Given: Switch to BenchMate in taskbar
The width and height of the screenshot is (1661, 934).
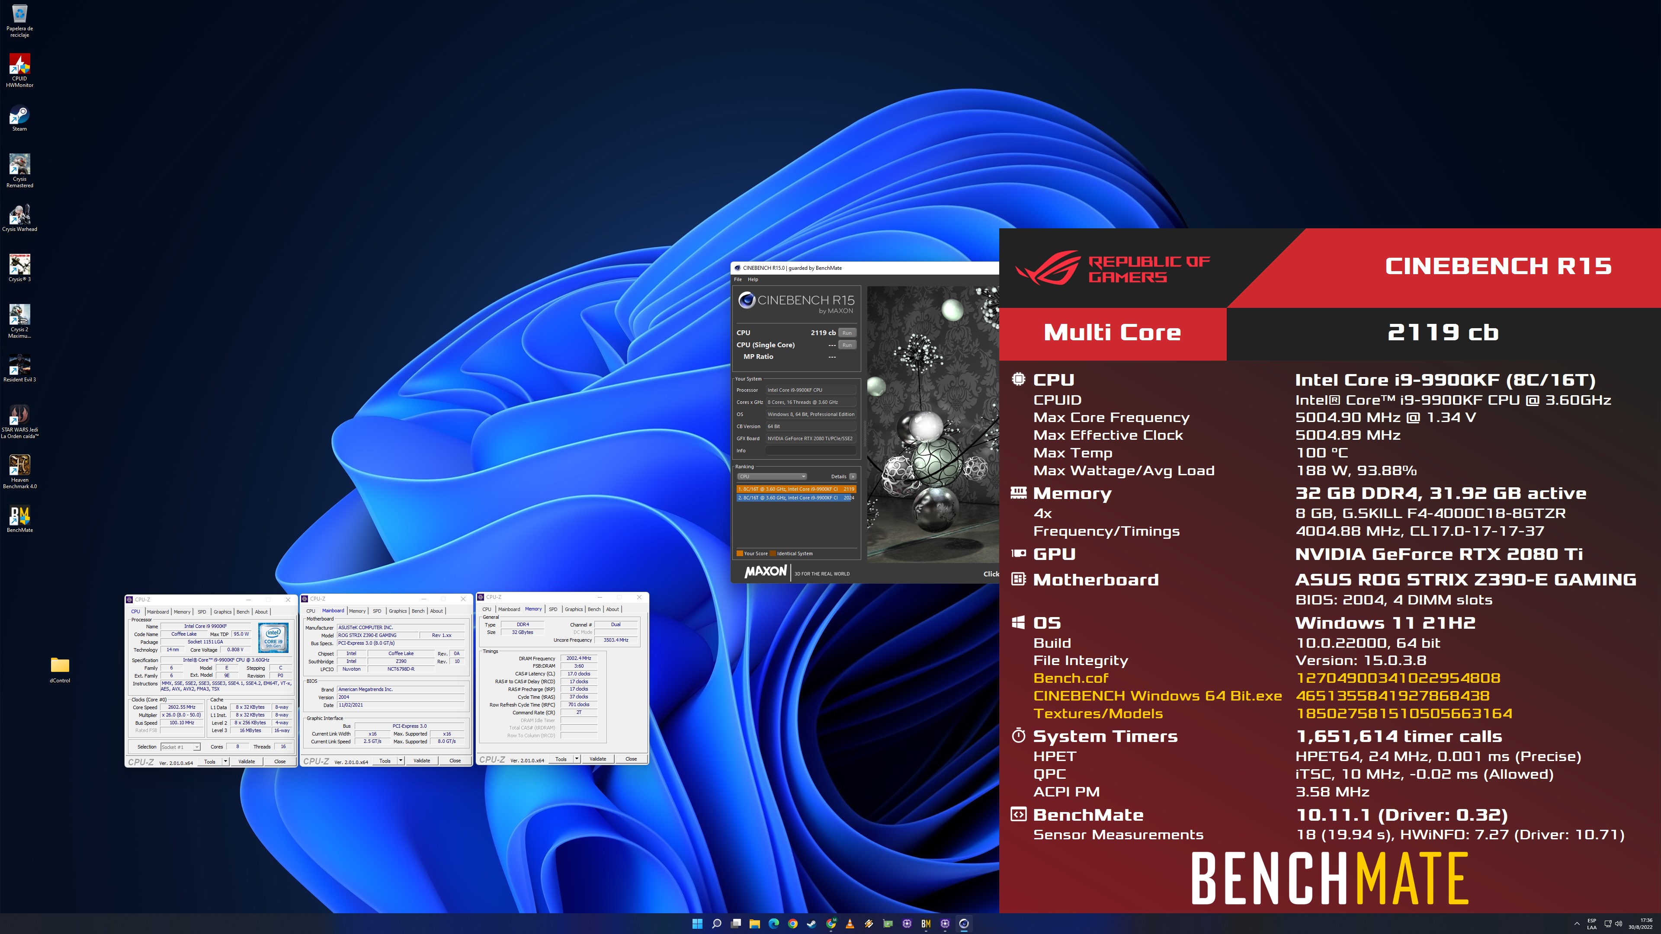Looking at the screenshot, I should click(926, 924).
